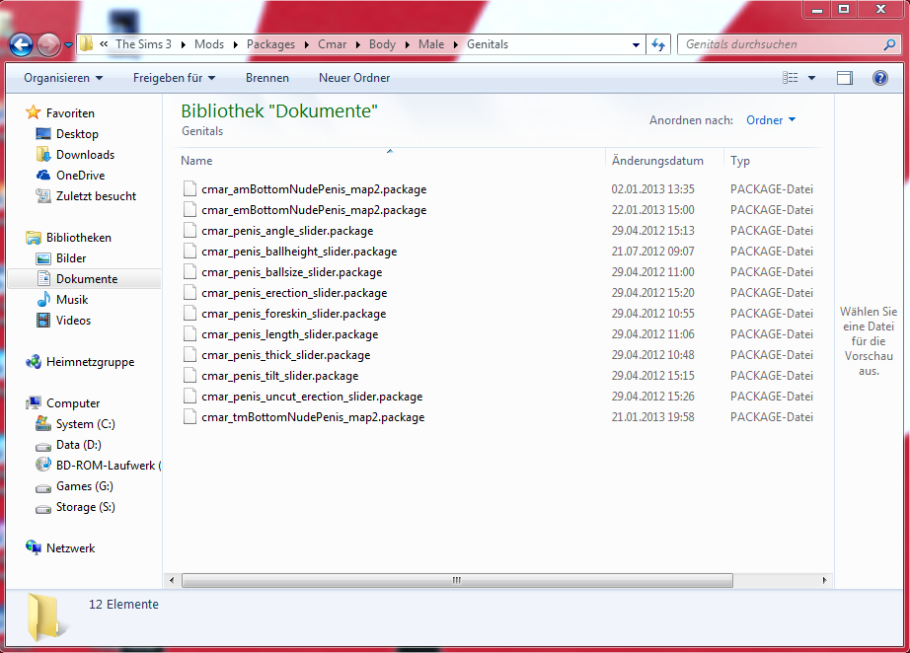Select Computer in navigation pane
The width and height of the screenshot is (910, 653).
coord(73,403)
